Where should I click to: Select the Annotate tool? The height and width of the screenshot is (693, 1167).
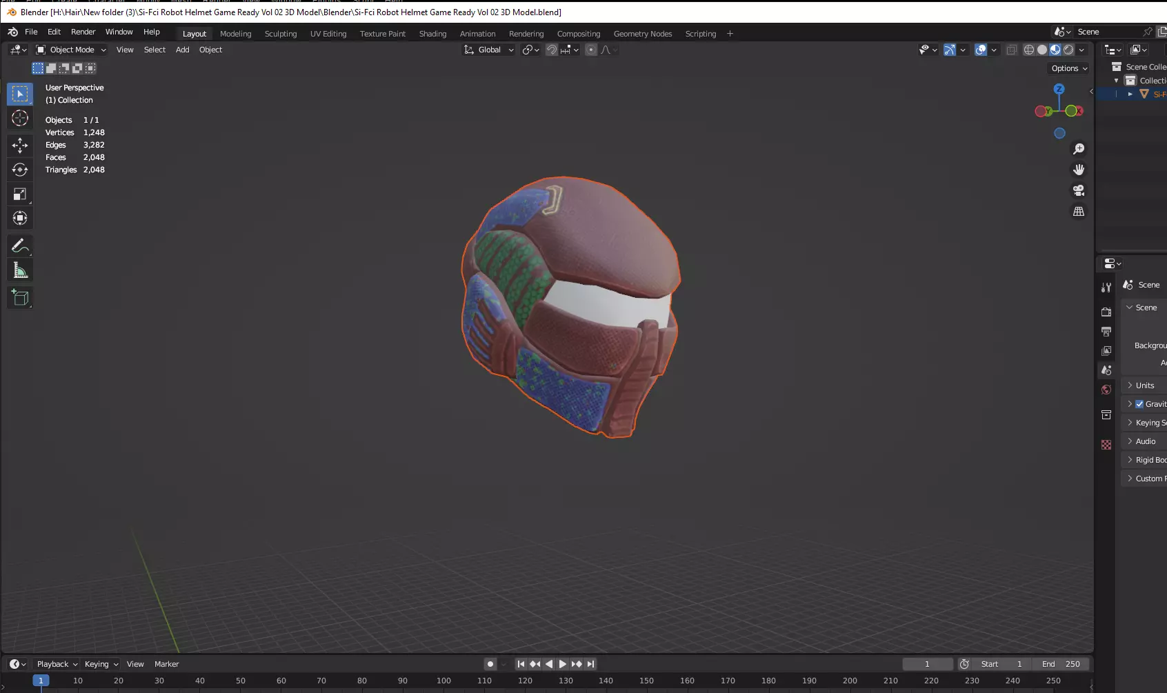click(x=20, y=246)
